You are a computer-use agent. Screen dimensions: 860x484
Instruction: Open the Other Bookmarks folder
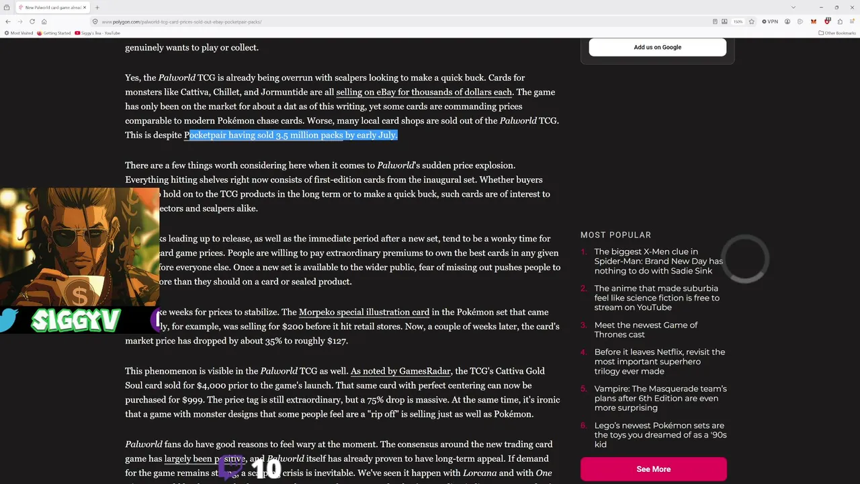837,33
